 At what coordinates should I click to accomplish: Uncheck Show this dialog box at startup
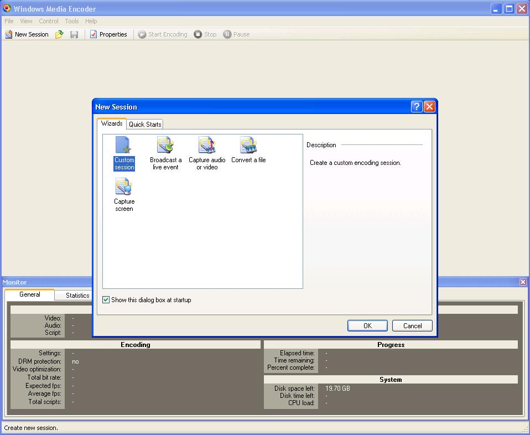pyautogui.click(x=106, y=300)
